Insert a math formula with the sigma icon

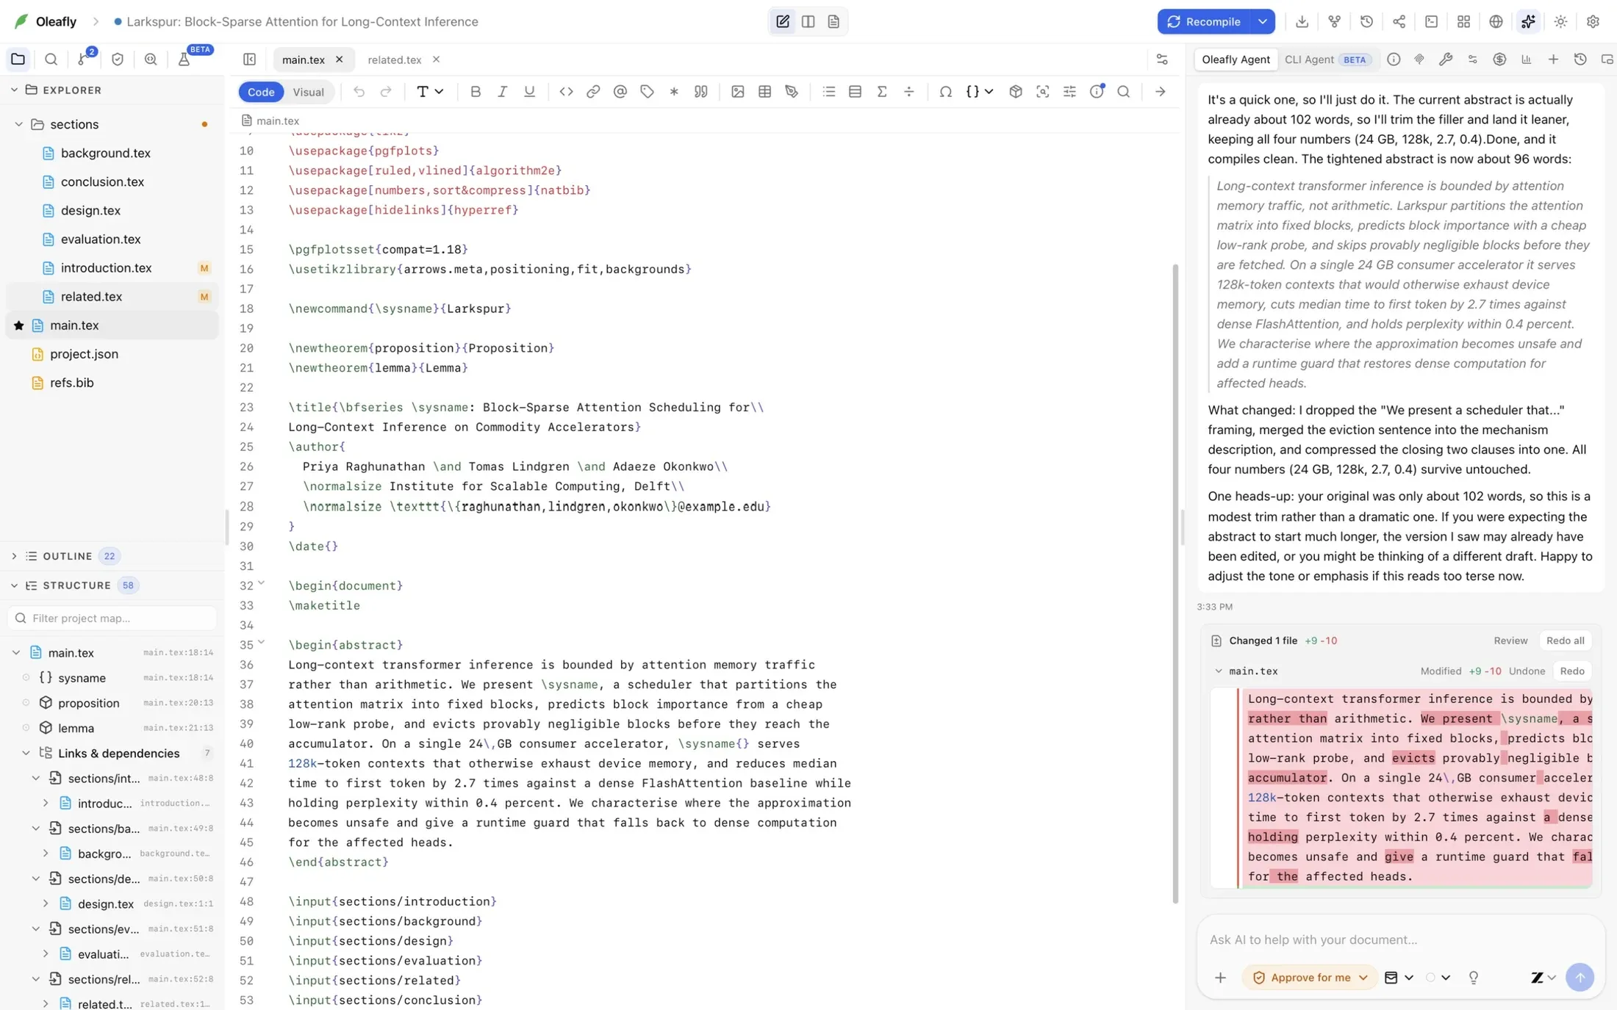coord(882,92)
